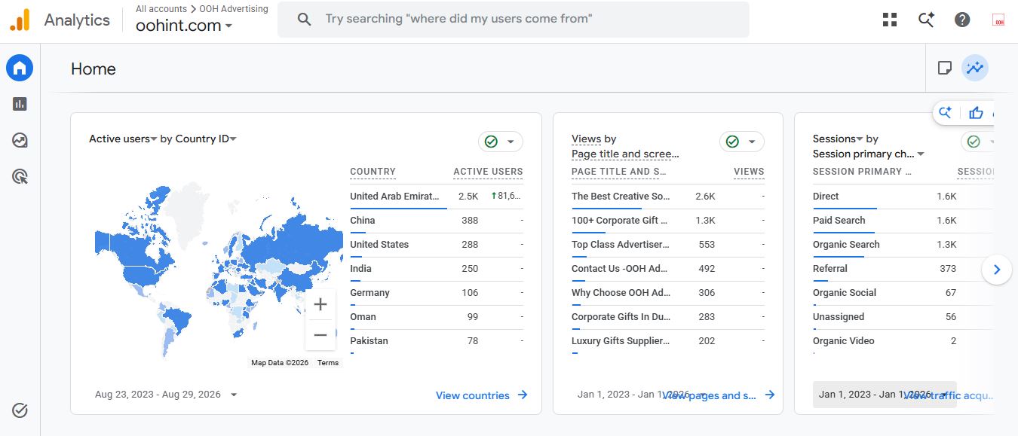Open the Help question mark menu
This screenshot has height=436, width=1018.
coord(962,20)
